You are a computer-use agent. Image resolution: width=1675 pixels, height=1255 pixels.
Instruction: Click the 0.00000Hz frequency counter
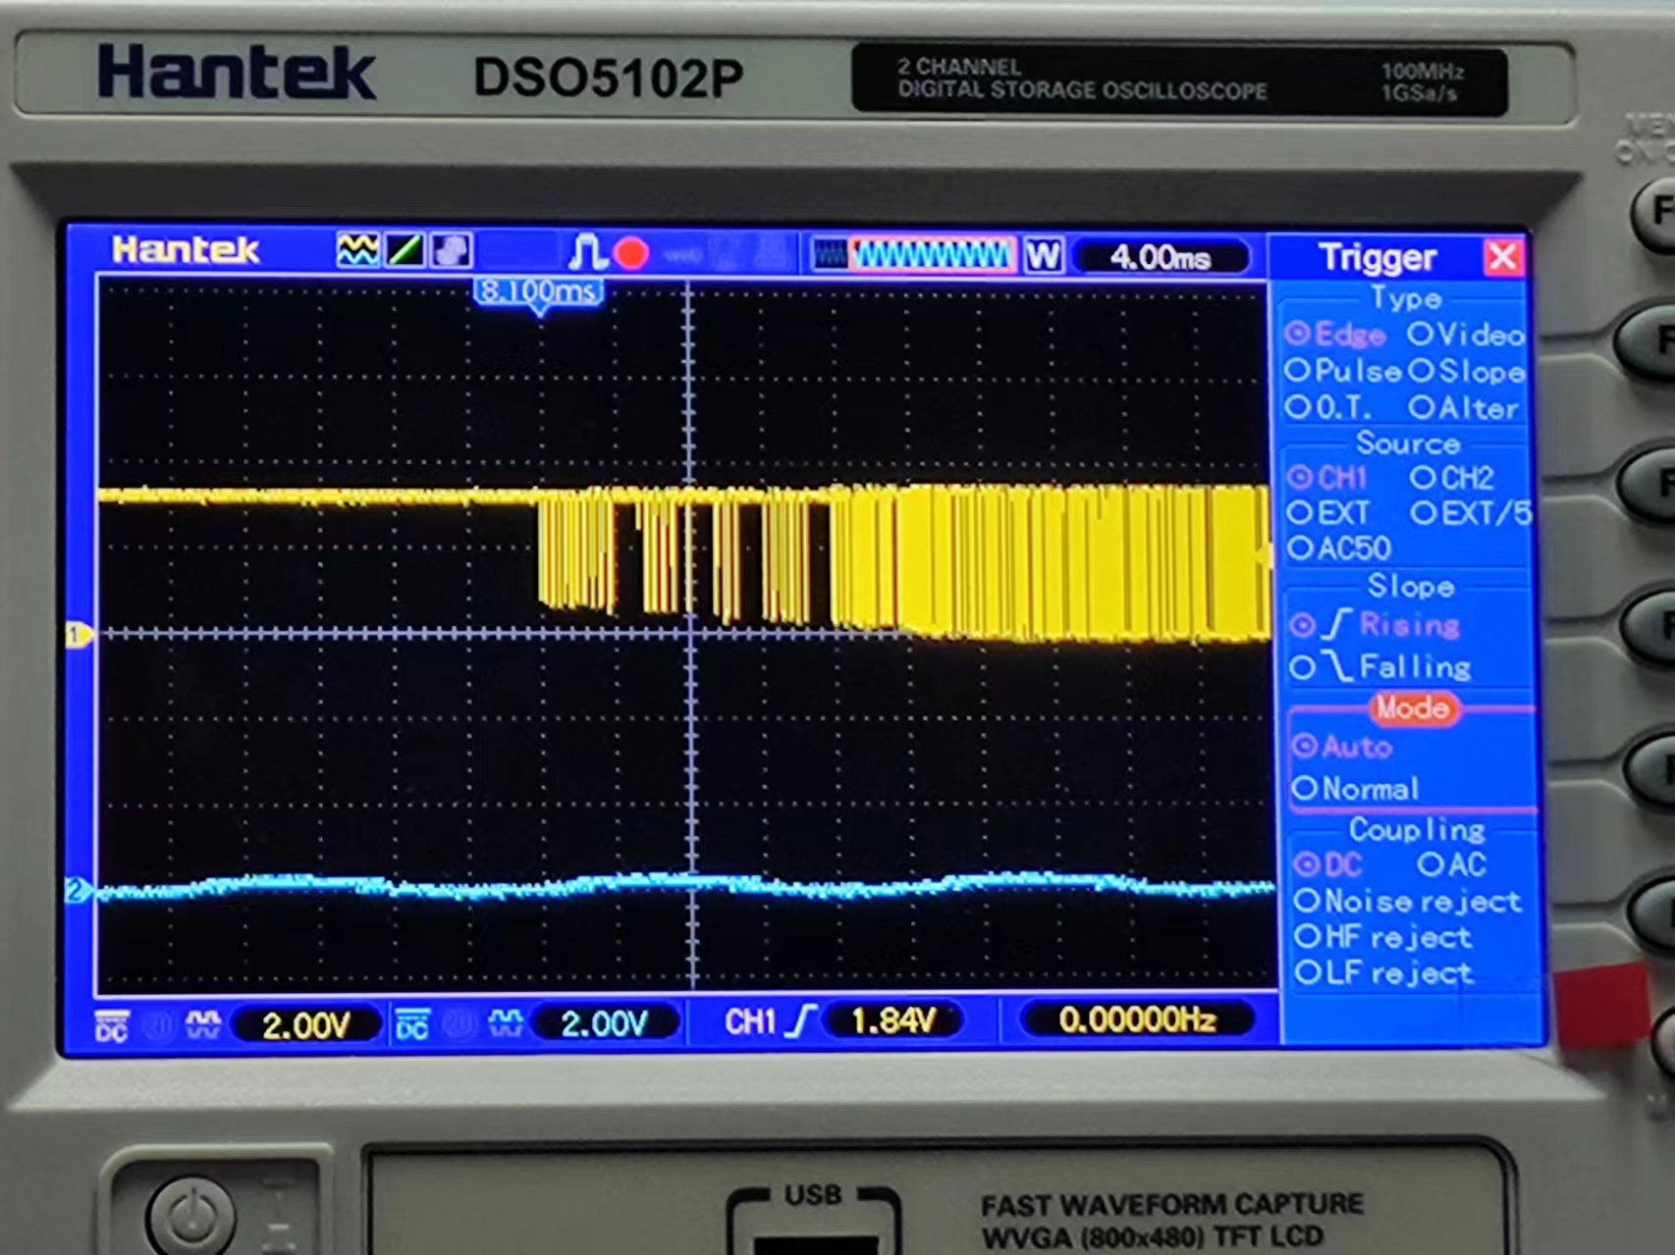tap(1137, 1020)
